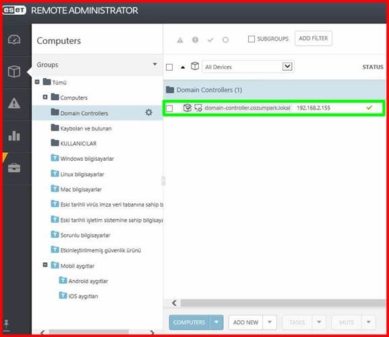Click groups tree scrollbar right arrow
389x337 pixels.
[152, 332]
